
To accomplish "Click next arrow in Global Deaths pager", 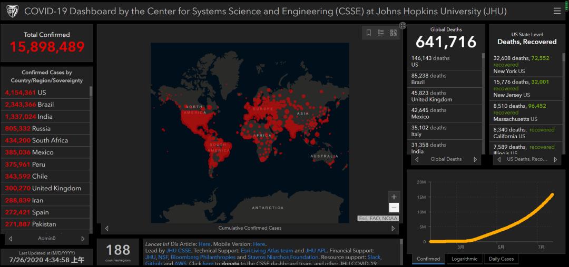I will point(475,159).
